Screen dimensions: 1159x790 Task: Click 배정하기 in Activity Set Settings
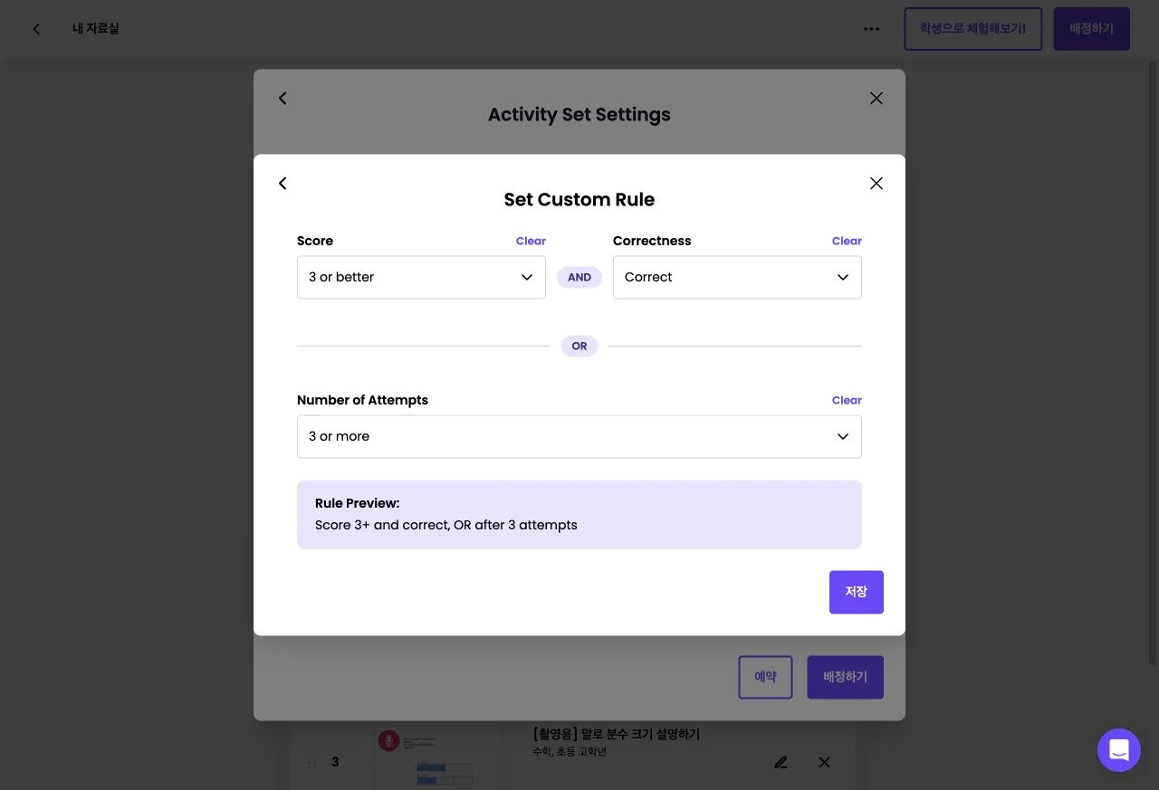click(x=845, y=677)
